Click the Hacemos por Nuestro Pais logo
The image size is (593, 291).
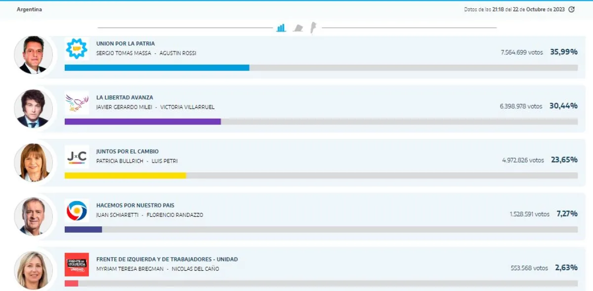click(x=77, y=210)
